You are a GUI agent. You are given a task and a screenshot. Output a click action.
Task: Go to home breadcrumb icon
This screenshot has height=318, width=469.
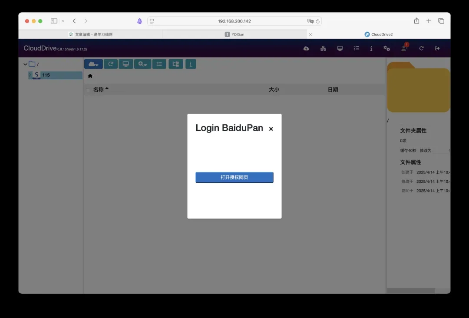(90, 76)
